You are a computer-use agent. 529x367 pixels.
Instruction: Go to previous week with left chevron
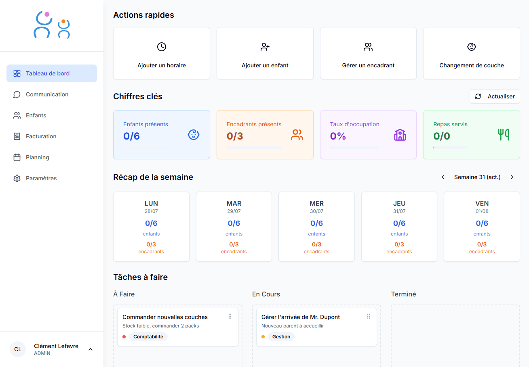[443, 177]
